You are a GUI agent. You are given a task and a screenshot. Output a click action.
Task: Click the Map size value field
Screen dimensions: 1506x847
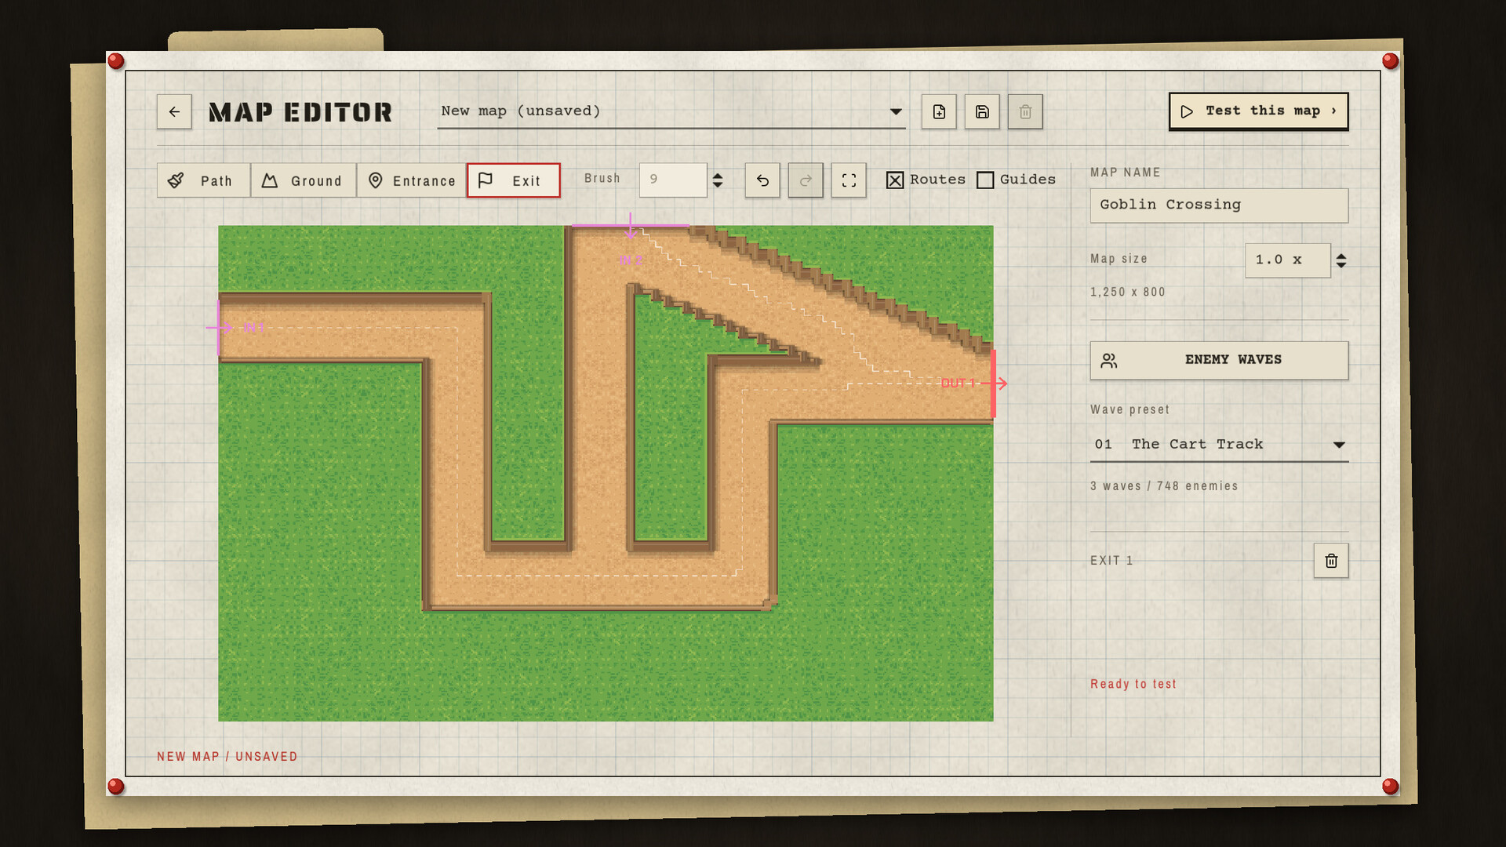pos(1288,260)
